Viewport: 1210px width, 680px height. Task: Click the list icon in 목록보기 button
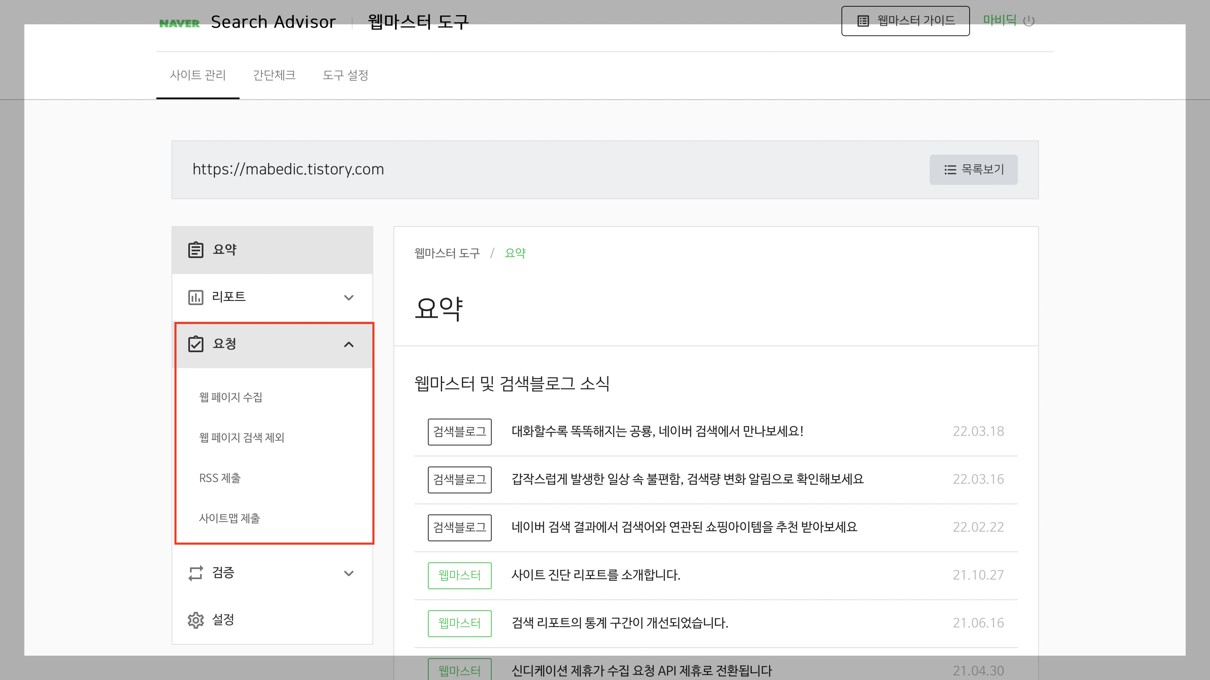[950, 169]
